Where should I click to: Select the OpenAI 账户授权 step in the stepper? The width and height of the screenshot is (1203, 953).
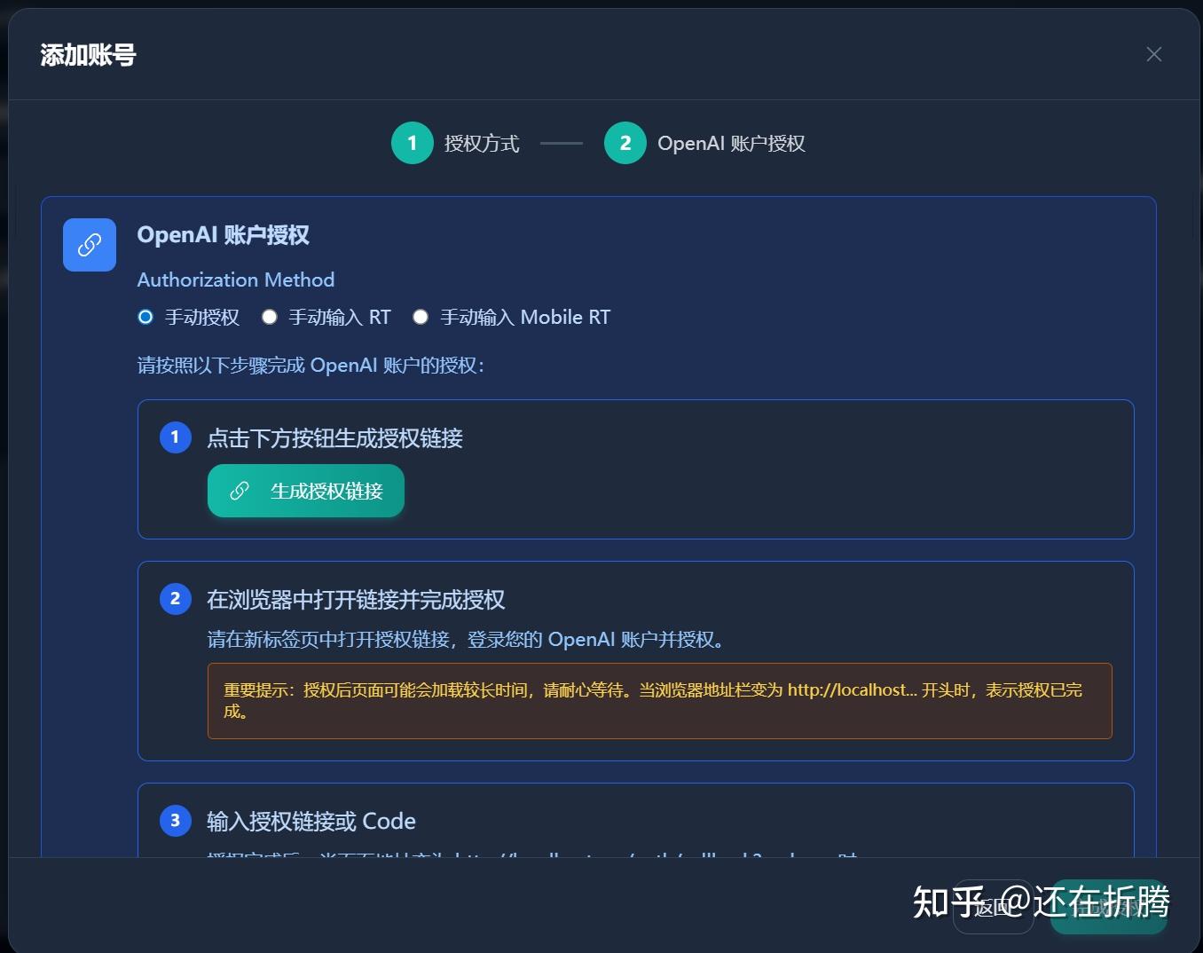(705, 143)
